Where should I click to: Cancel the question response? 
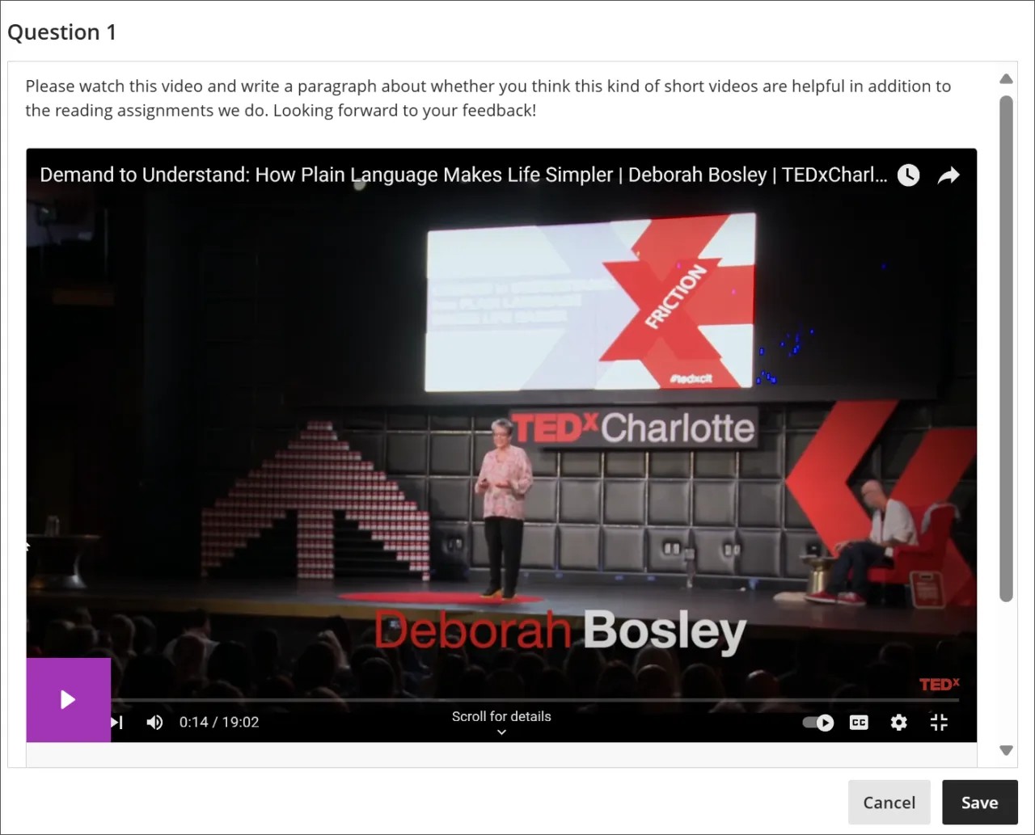tap(889, 802)
